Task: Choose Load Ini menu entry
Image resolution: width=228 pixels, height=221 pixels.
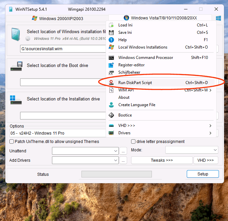Action: click(161, 25)
